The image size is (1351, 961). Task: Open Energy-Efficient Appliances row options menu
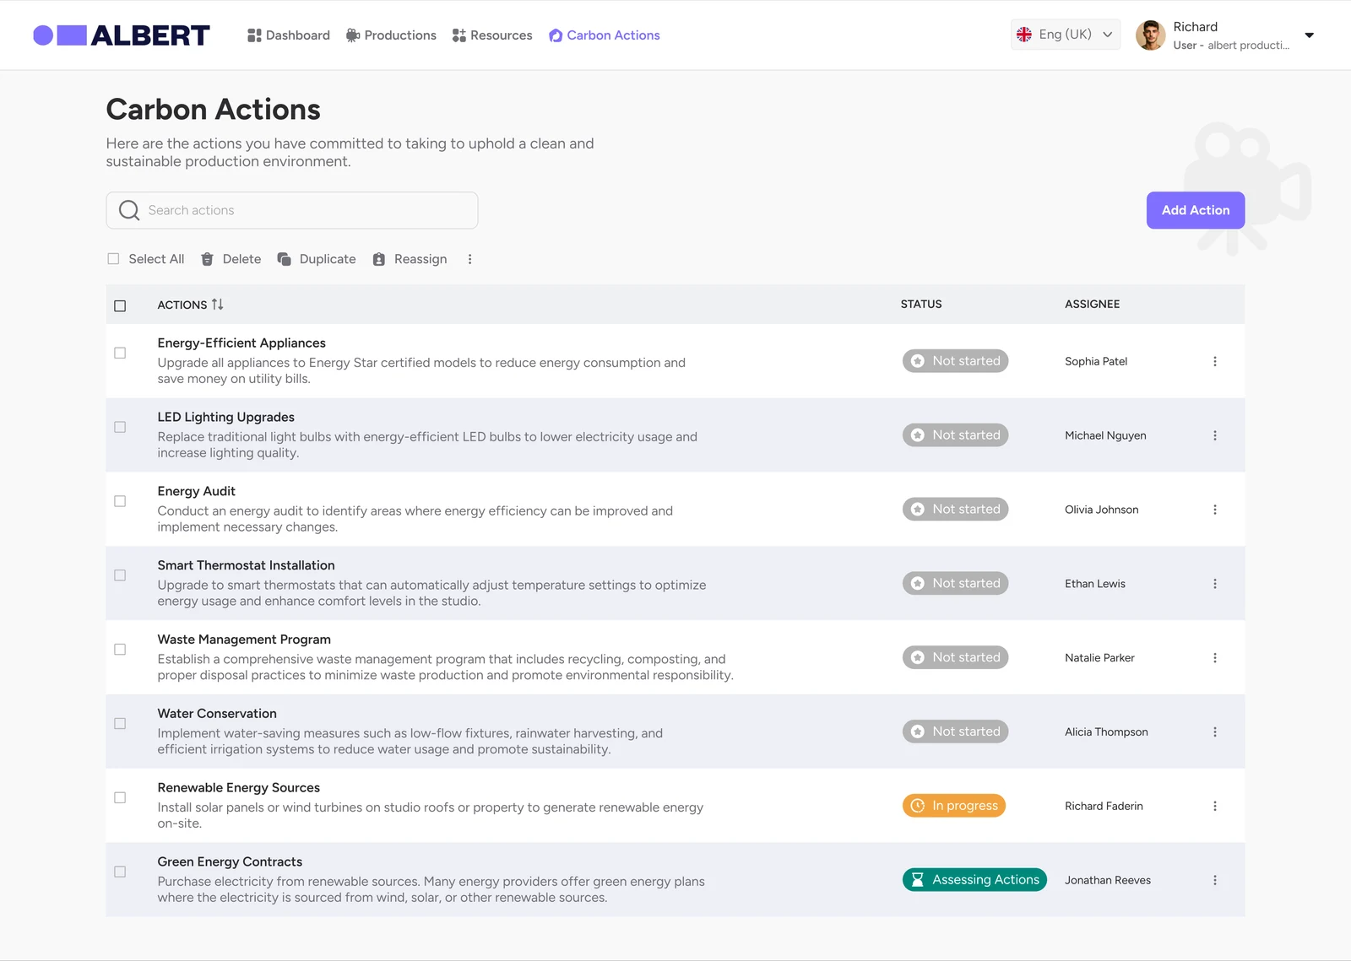1215,361
